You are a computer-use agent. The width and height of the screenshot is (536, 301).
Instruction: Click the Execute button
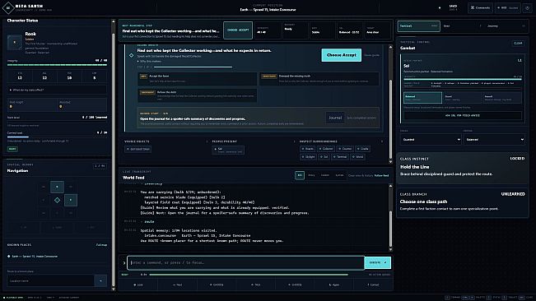pyautogui.click(x=377, y=263)
